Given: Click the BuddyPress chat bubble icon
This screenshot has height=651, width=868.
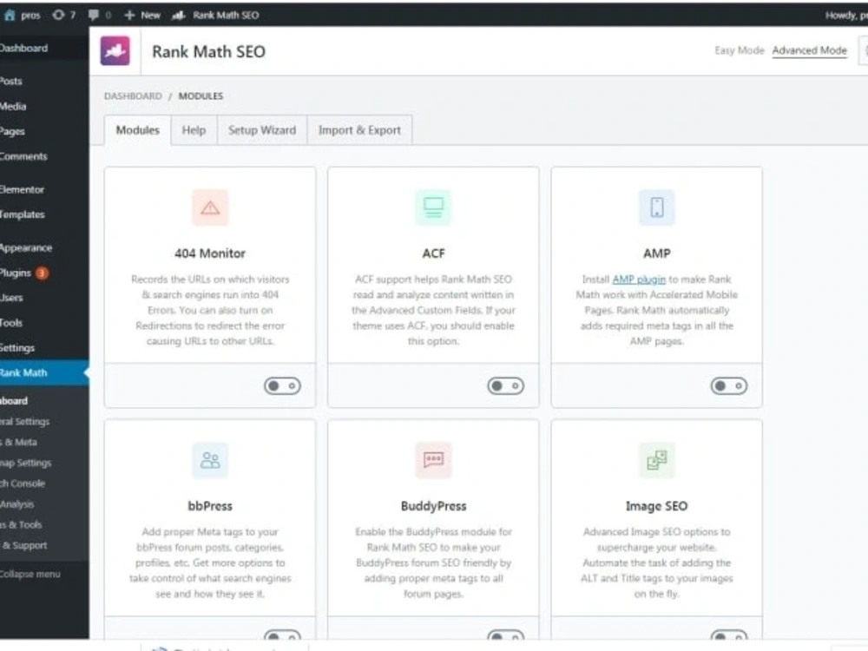Looking at the screenshot, I should 433,460.
